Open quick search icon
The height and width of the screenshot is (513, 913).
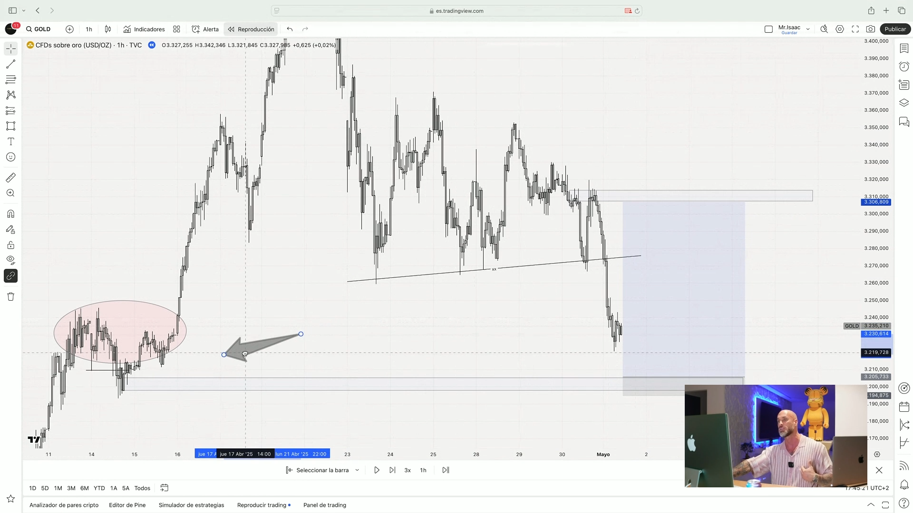point(824,29)
